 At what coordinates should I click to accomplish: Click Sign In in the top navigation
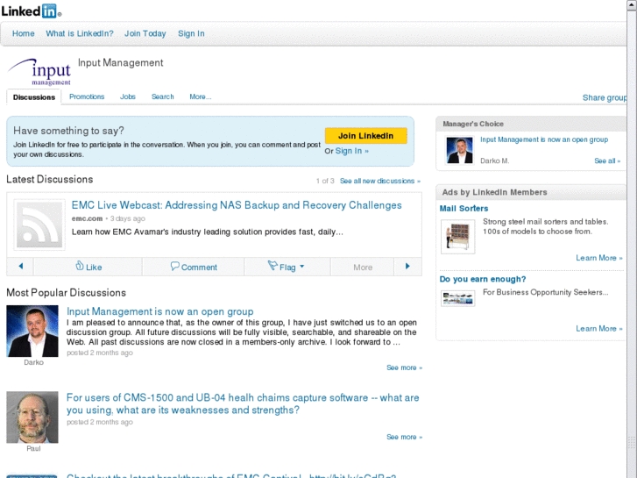191,33
